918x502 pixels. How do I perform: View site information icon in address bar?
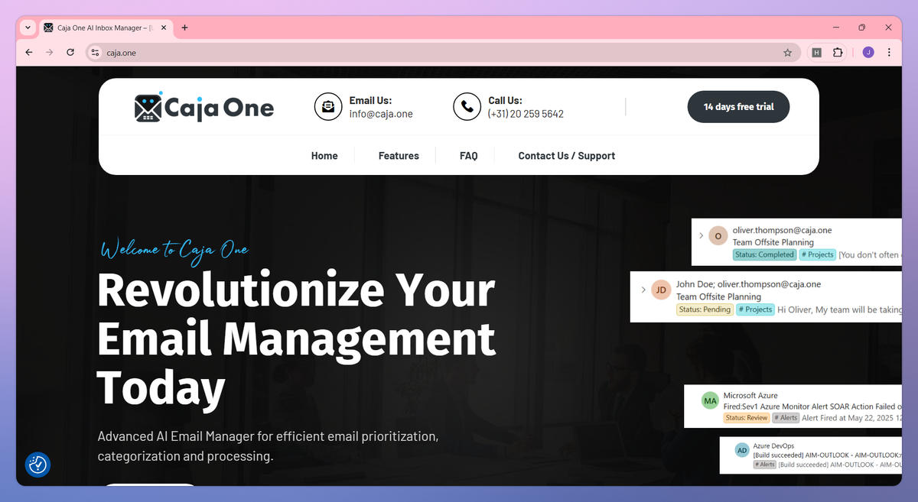click(95, 53)
